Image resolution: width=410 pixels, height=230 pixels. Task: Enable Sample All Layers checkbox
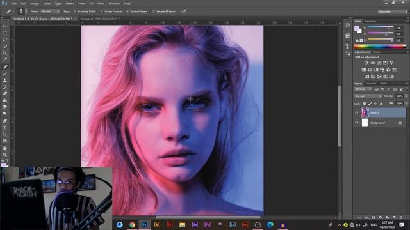coord(153,11)
